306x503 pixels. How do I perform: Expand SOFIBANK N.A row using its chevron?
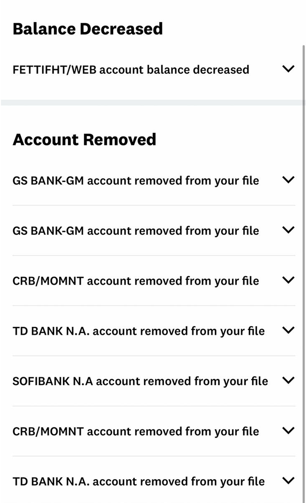(x=288, y=380)
